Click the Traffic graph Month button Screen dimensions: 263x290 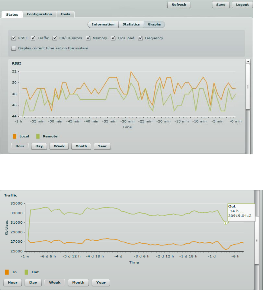pyautogui.click(x=78, y=282)
